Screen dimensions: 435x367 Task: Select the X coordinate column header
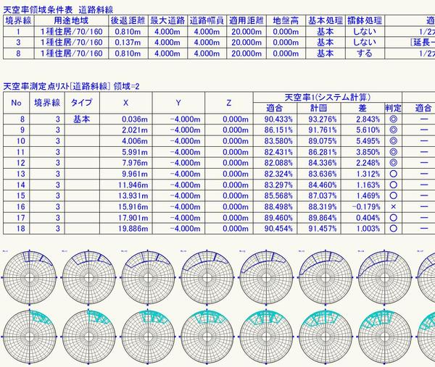point(125,103)
